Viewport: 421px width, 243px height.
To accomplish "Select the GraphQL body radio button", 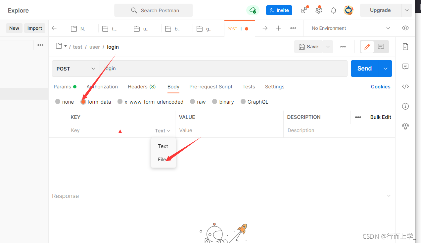I will (x=243, y=102).
